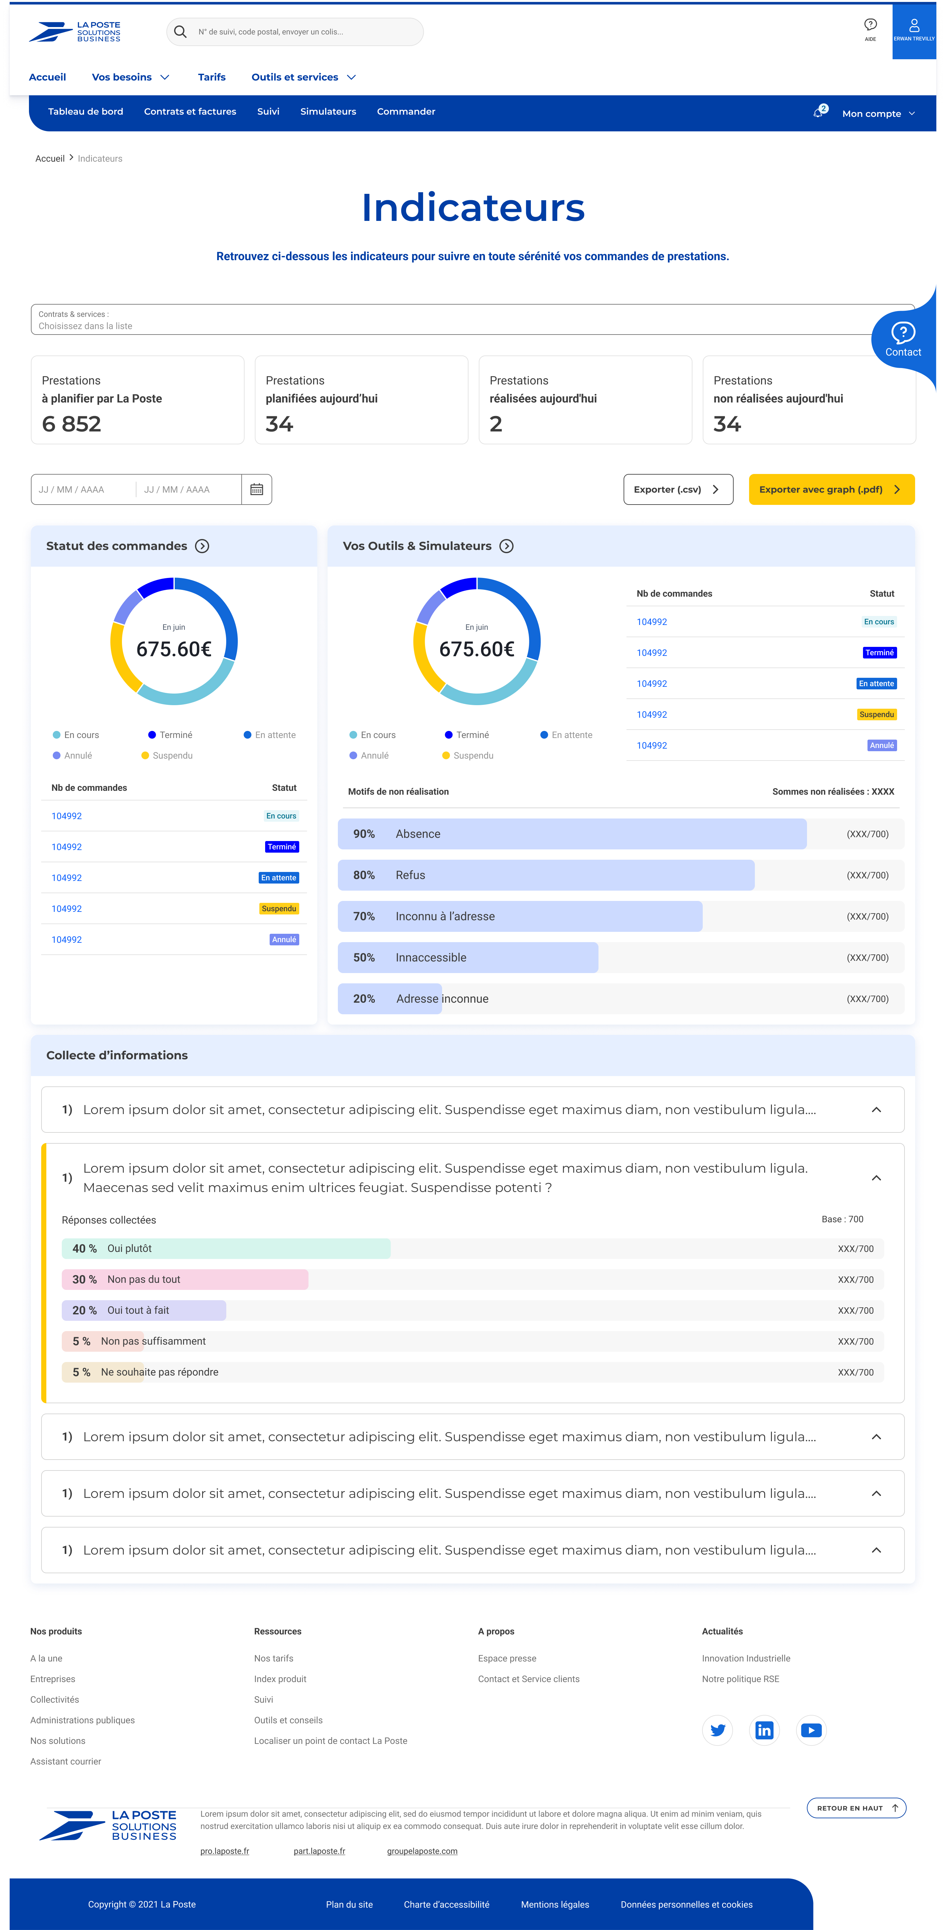Viewport: 946px width, 1930px height.
Task: Click the Absence 90% progress bar
Action: [x=572, y=834]
